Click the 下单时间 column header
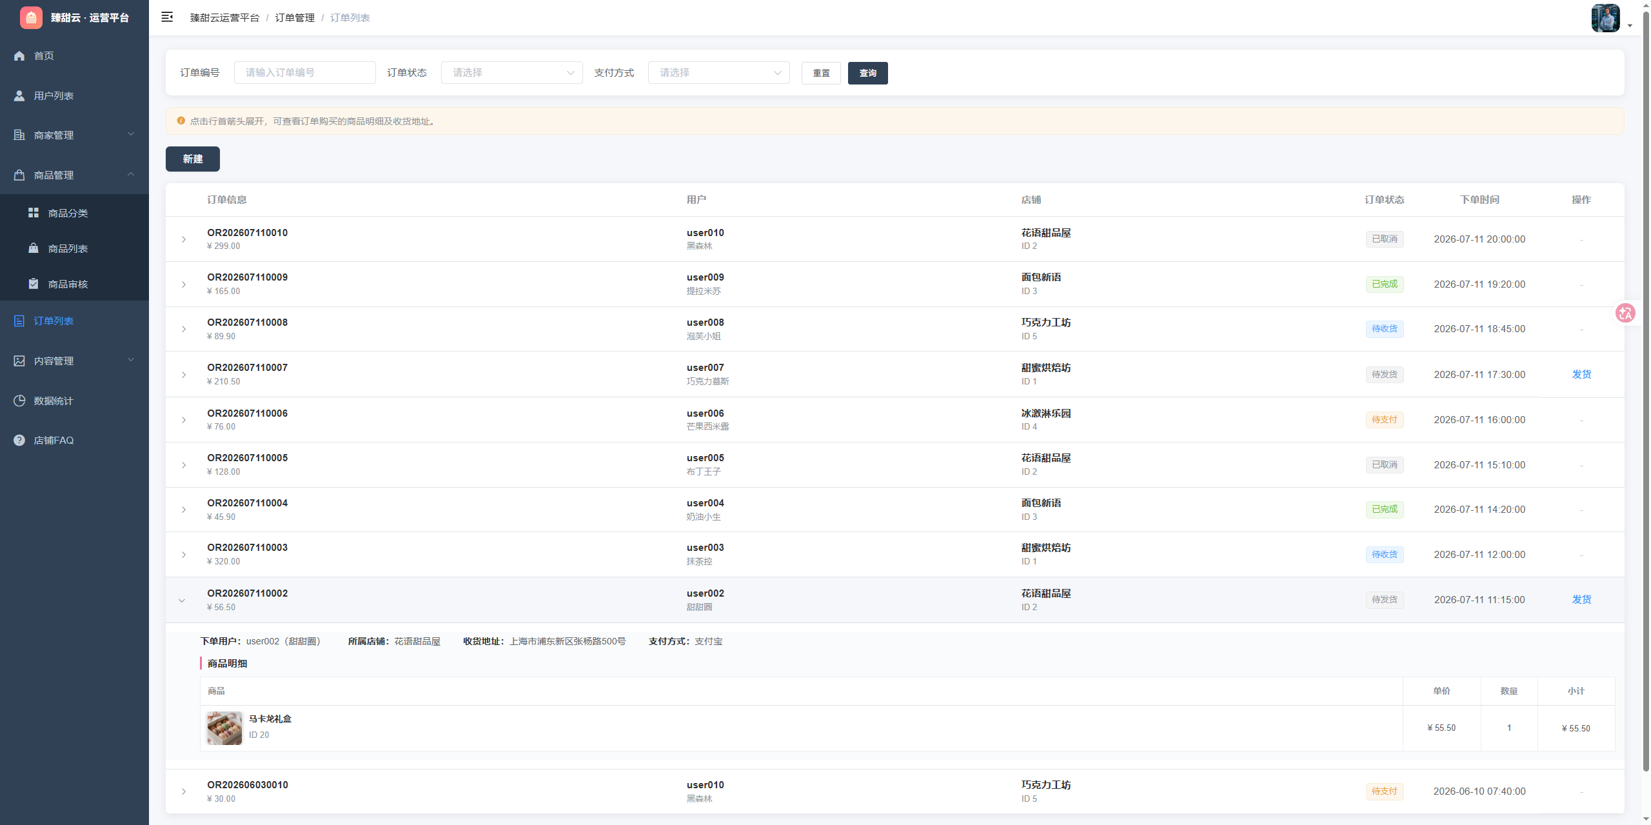The width and height of the screenshot is (1651, 825). [1479, 200]
